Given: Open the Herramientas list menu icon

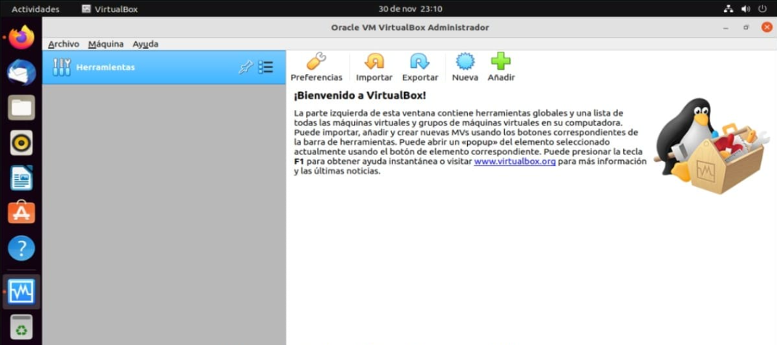Looking at the screenshot, I should coord(266,67).
